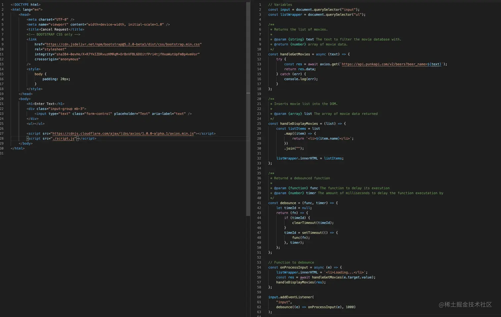Click the '// Variables' comment in script
501x317 pixels.
point(280,5)
